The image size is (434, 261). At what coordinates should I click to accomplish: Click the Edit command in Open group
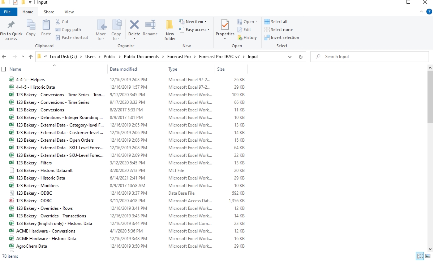pyautogui.click(x=244, y=30)
